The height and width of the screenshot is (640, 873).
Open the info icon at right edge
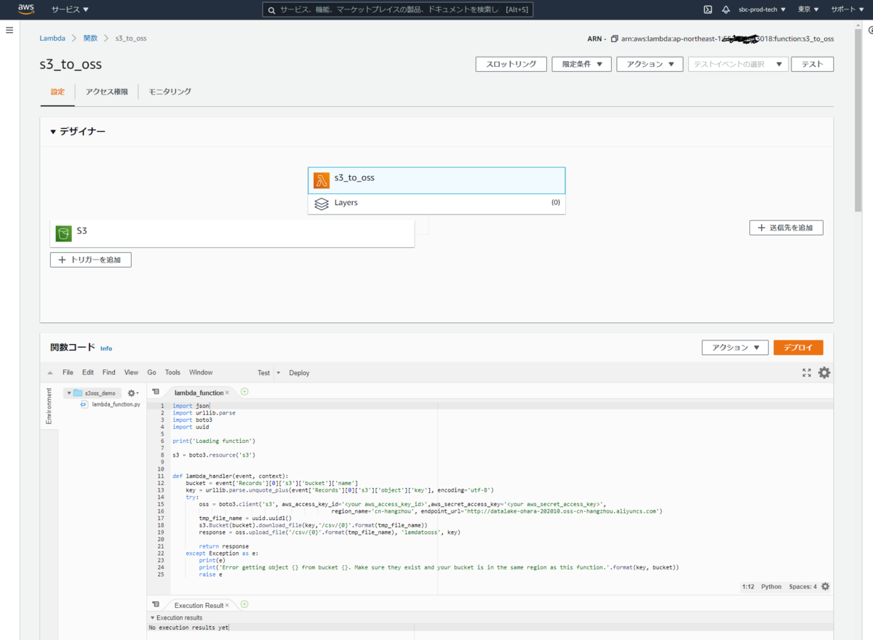[x=871, y=30]
